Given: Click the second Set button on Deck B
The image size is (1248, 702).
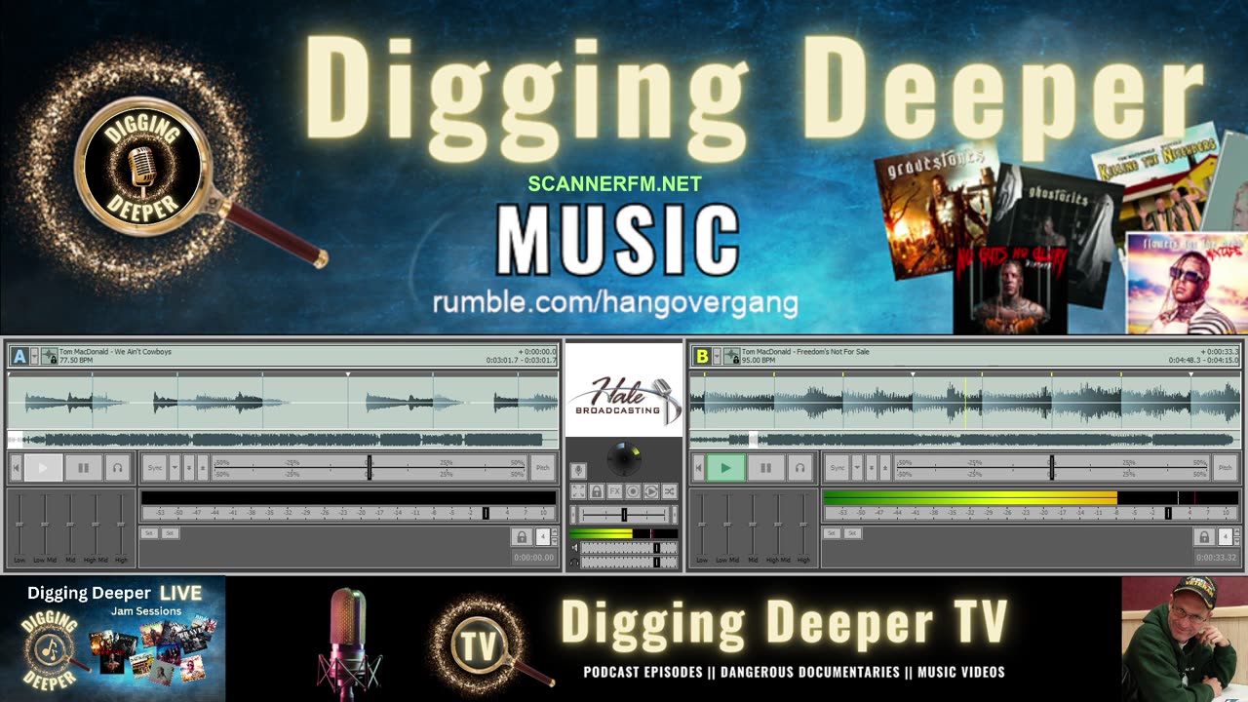Looking at the screenshot, I should click(x=852, y=533).
